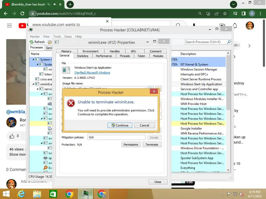Open the Performance tab
266x199 pixels.
tap(104, 56)
